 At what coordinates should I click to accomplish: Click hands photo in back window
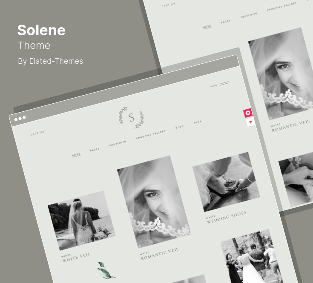(296, 179)
